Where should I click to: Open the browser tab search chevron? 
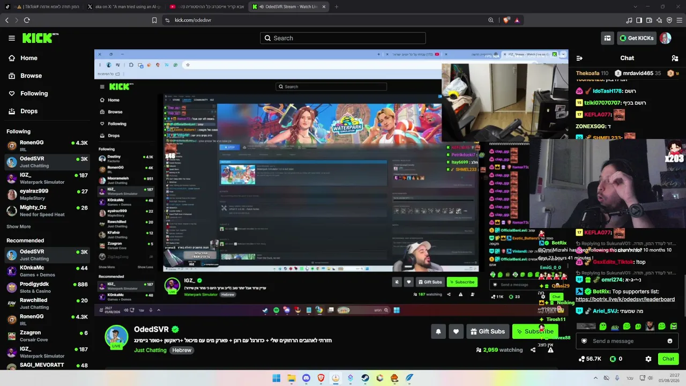(635, 6)
